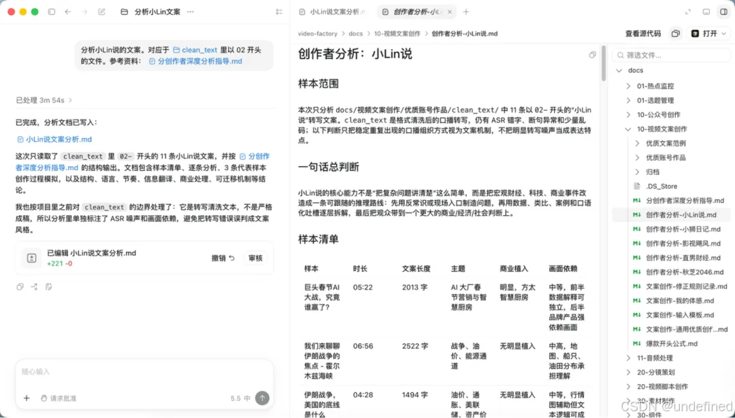Click the diff icon in edited file card

[x=31, y=258]
